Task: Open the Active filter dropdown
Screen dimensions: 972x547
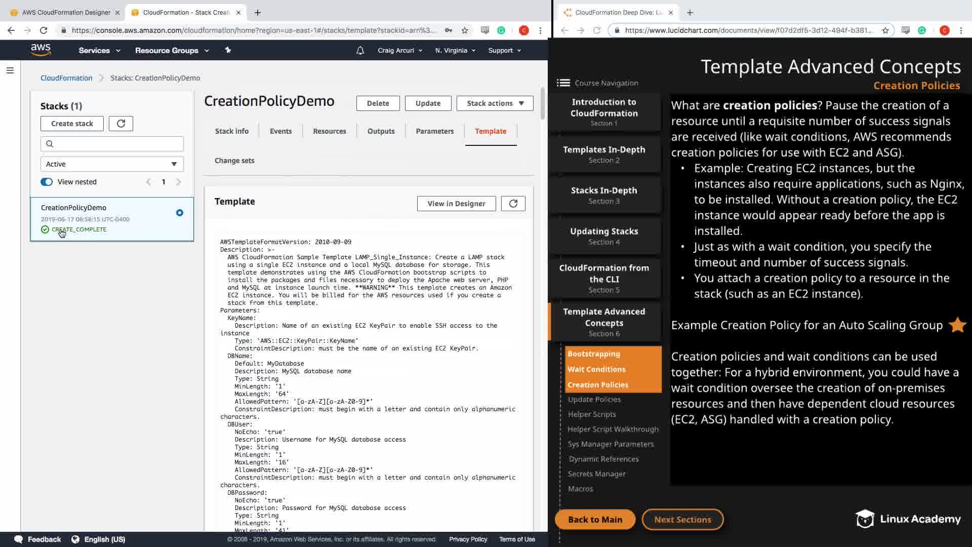Action: [x=112, y=164]
